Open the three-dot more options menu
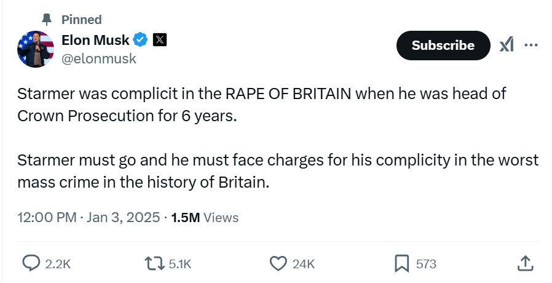 pos(531,45)
